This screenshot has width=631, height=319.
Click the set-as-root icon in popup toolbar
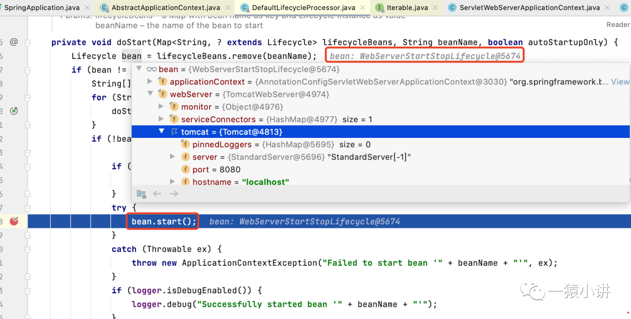click(141, 194)
